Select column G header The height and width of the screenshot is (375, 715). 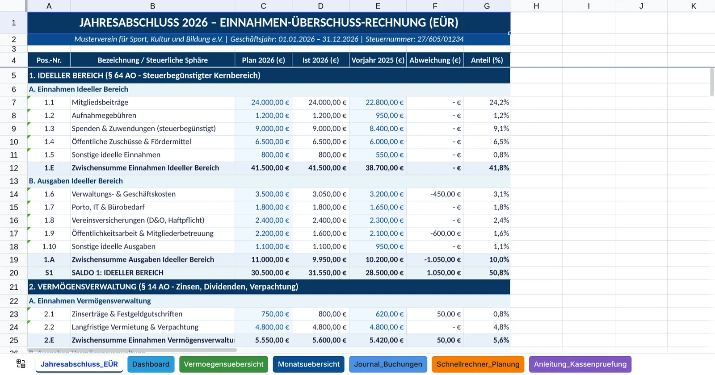(x=487, y=6)
